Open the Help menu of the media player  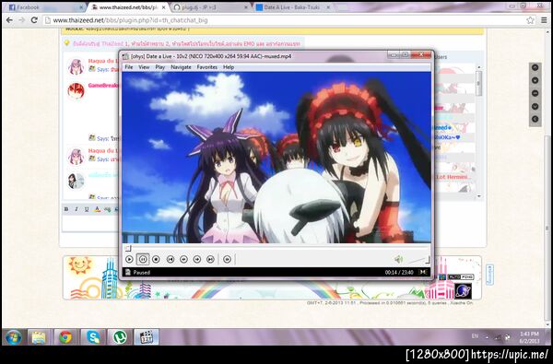click(229, 67)
